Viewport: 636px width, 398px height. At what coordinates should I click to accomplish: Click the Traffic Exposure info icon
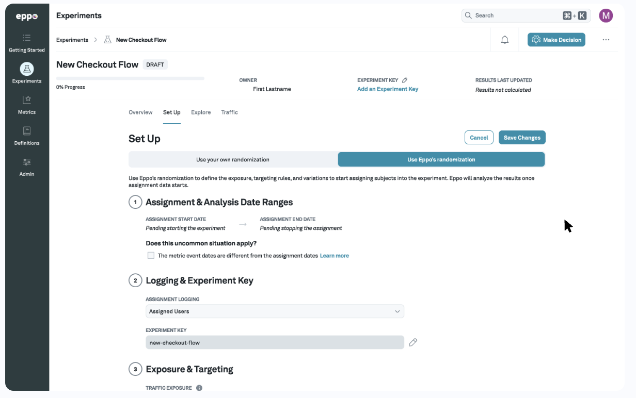[x=199, y=388]
